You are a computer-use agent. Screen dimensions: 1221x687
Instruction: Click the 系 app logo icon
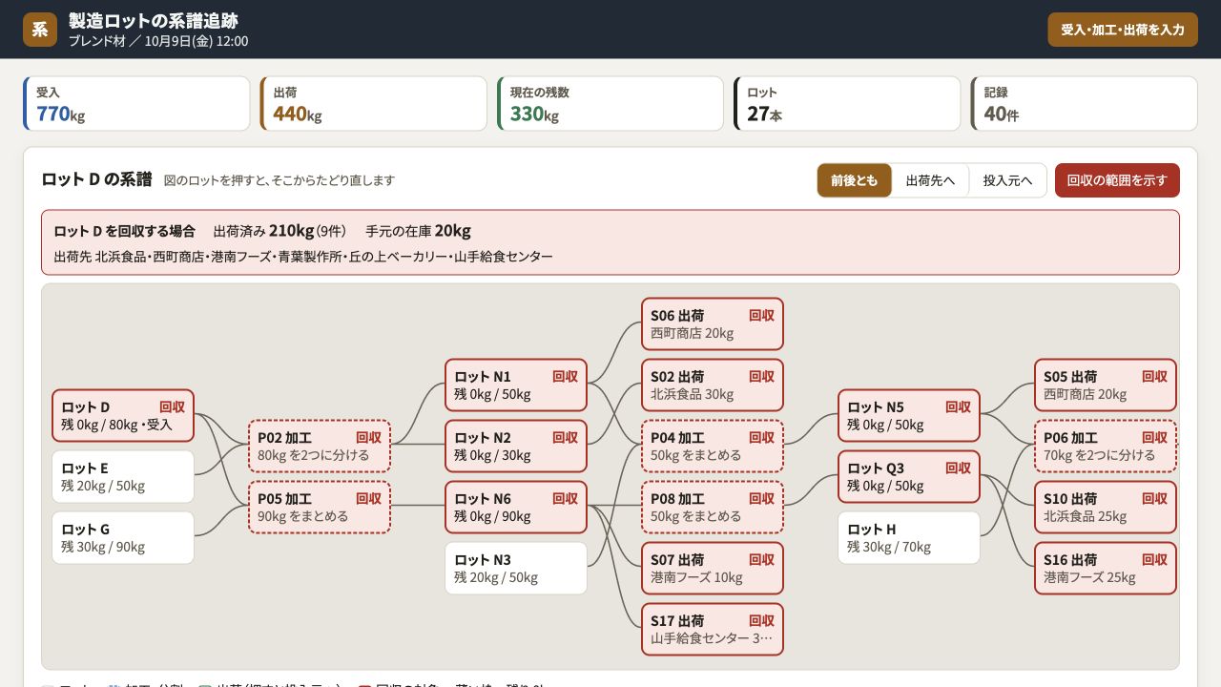coord(40,30)
